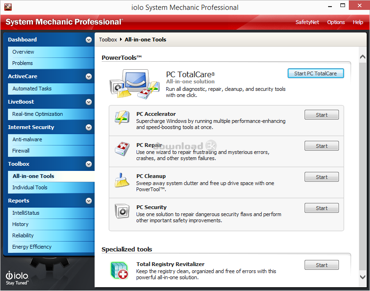The height and width of the screenshot is (291, 370).
Task: Open Individual Tools in Toolbox
Action: [x=51, y=187]
